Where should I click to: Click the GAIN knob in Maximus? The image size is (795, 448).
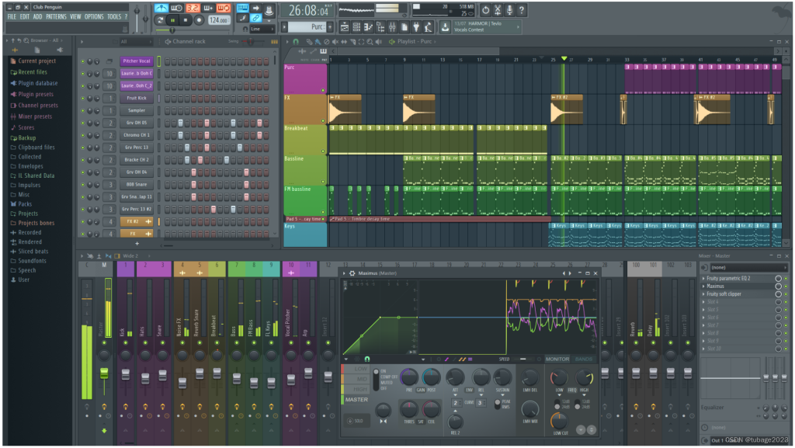(421, 390)
